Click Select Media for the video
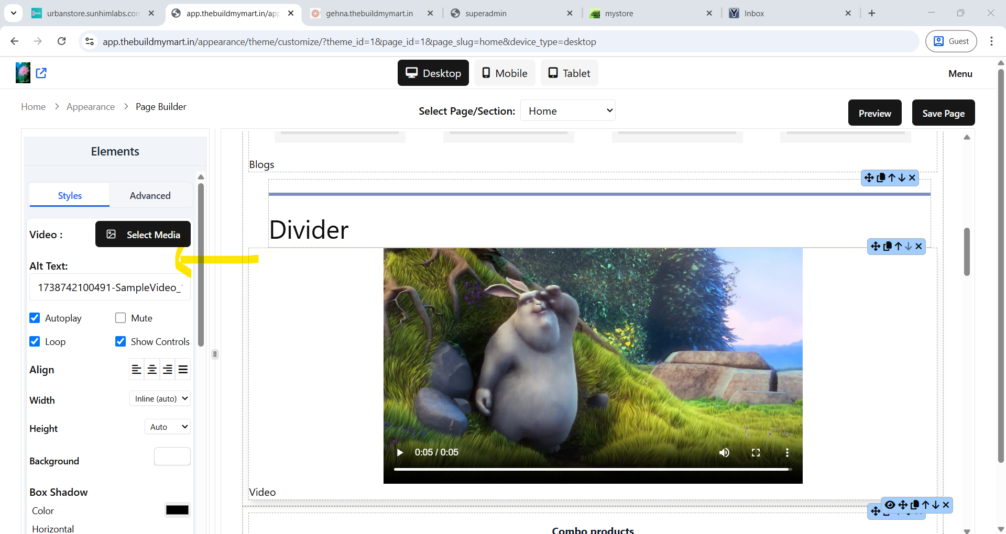This screenshot has height=534, width=1006. 143,234
